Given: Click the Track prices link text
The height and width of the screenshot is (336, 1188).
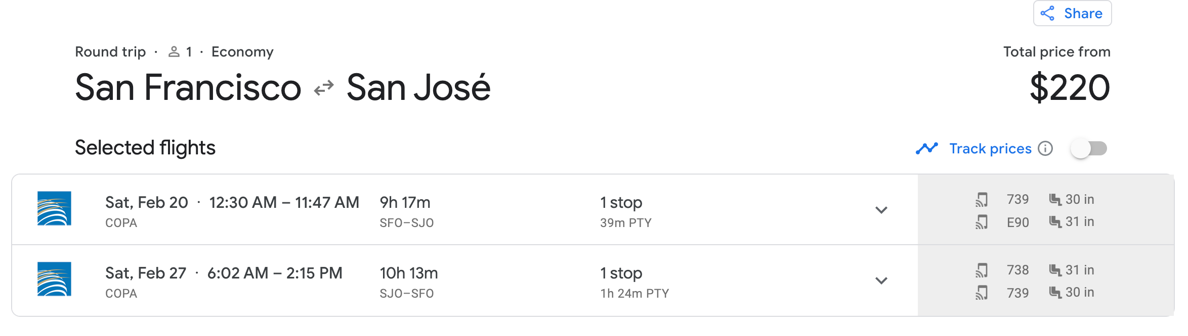Looking at the screenshot, I should click(990, 148).
